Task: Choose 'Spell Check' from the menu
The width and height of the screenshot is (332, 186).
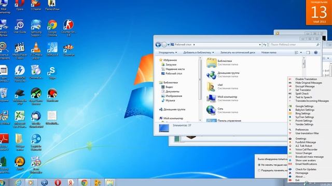Action: coord(302,94)
